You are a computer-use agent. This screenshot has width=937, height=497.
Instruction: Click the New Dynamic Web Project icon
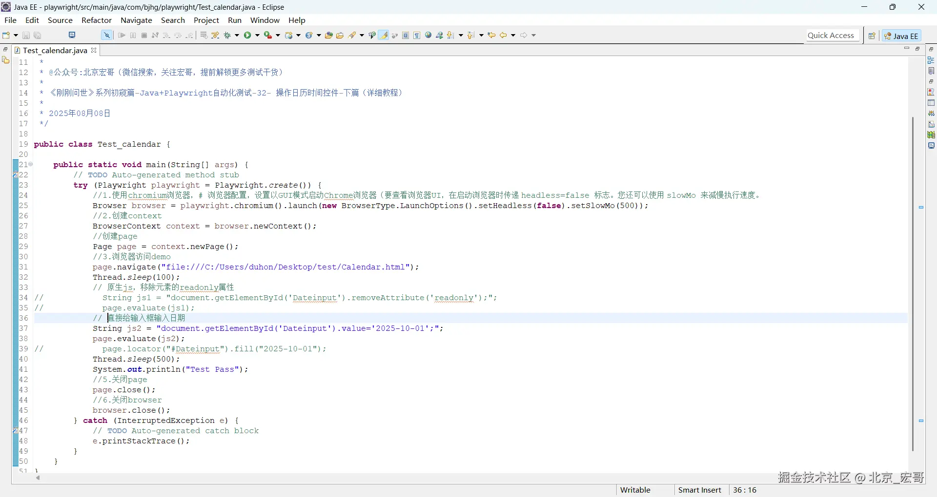point(289,35)
